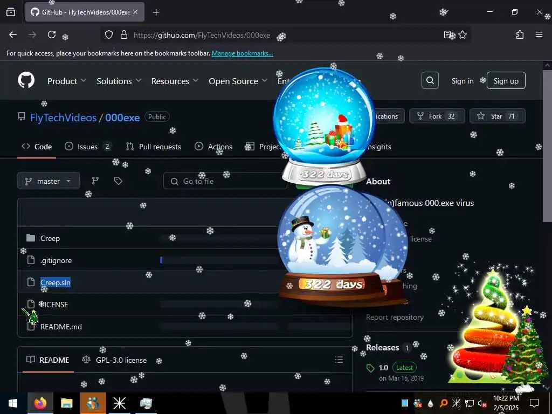Open the Windows Start menu
The height and width of the screenshot is (414, 552).
click(13, 403)
